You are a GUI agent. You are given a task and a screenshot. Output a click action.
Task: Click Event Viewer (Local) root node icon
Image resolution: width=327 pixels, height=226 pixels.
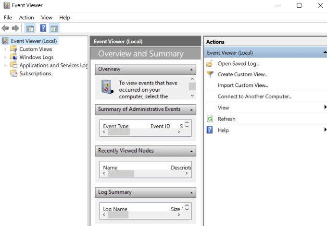coord(5,41)
